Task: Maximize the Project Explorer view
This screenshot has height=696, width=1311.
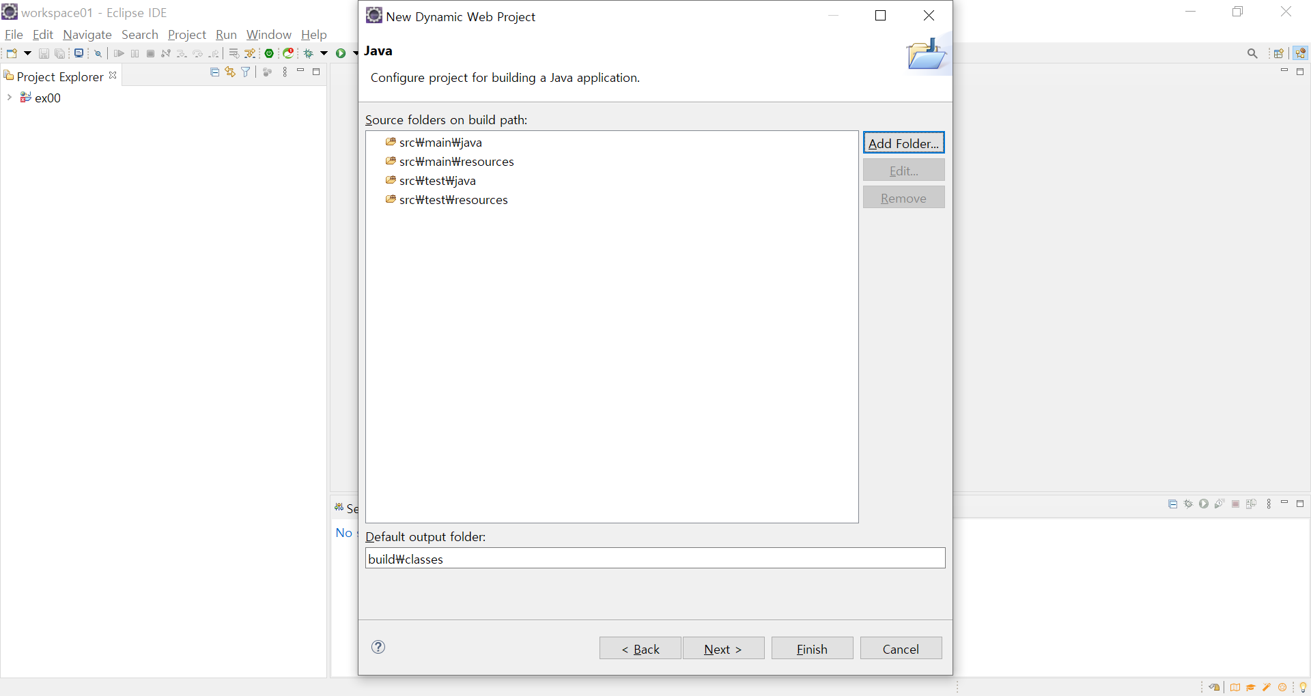Action: [316, 71]
